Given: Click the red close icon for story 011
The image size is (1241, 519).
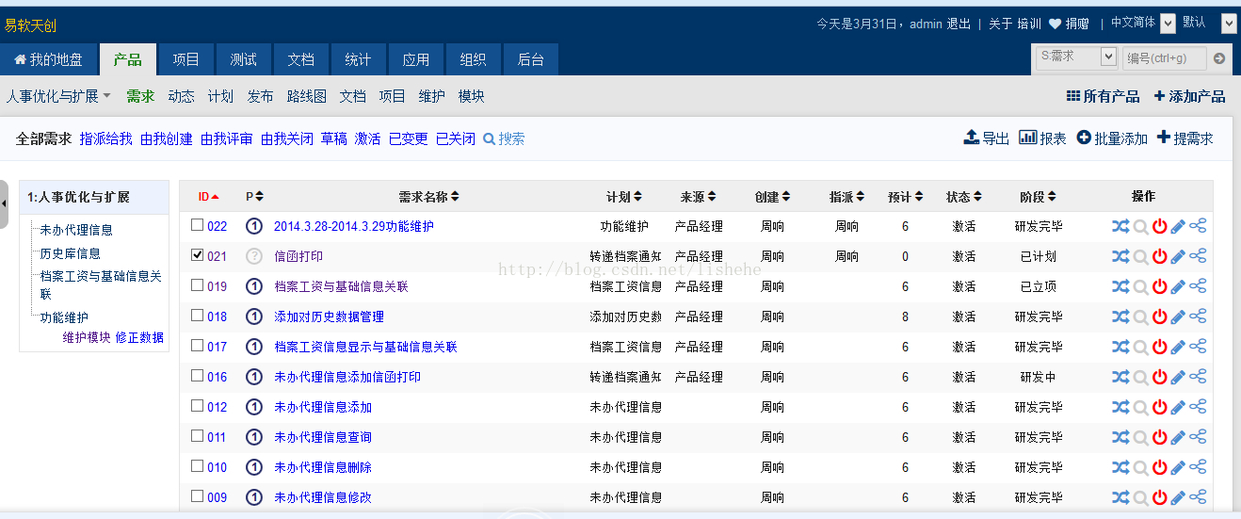Looking at the screenshot, I should tap(1159, 437).
